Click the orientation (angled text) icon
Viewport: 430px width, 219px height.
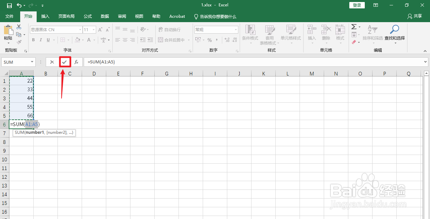143,30
